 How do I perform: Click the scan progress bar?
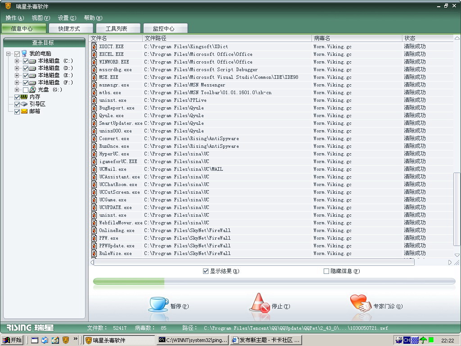[x=274, y=282]
